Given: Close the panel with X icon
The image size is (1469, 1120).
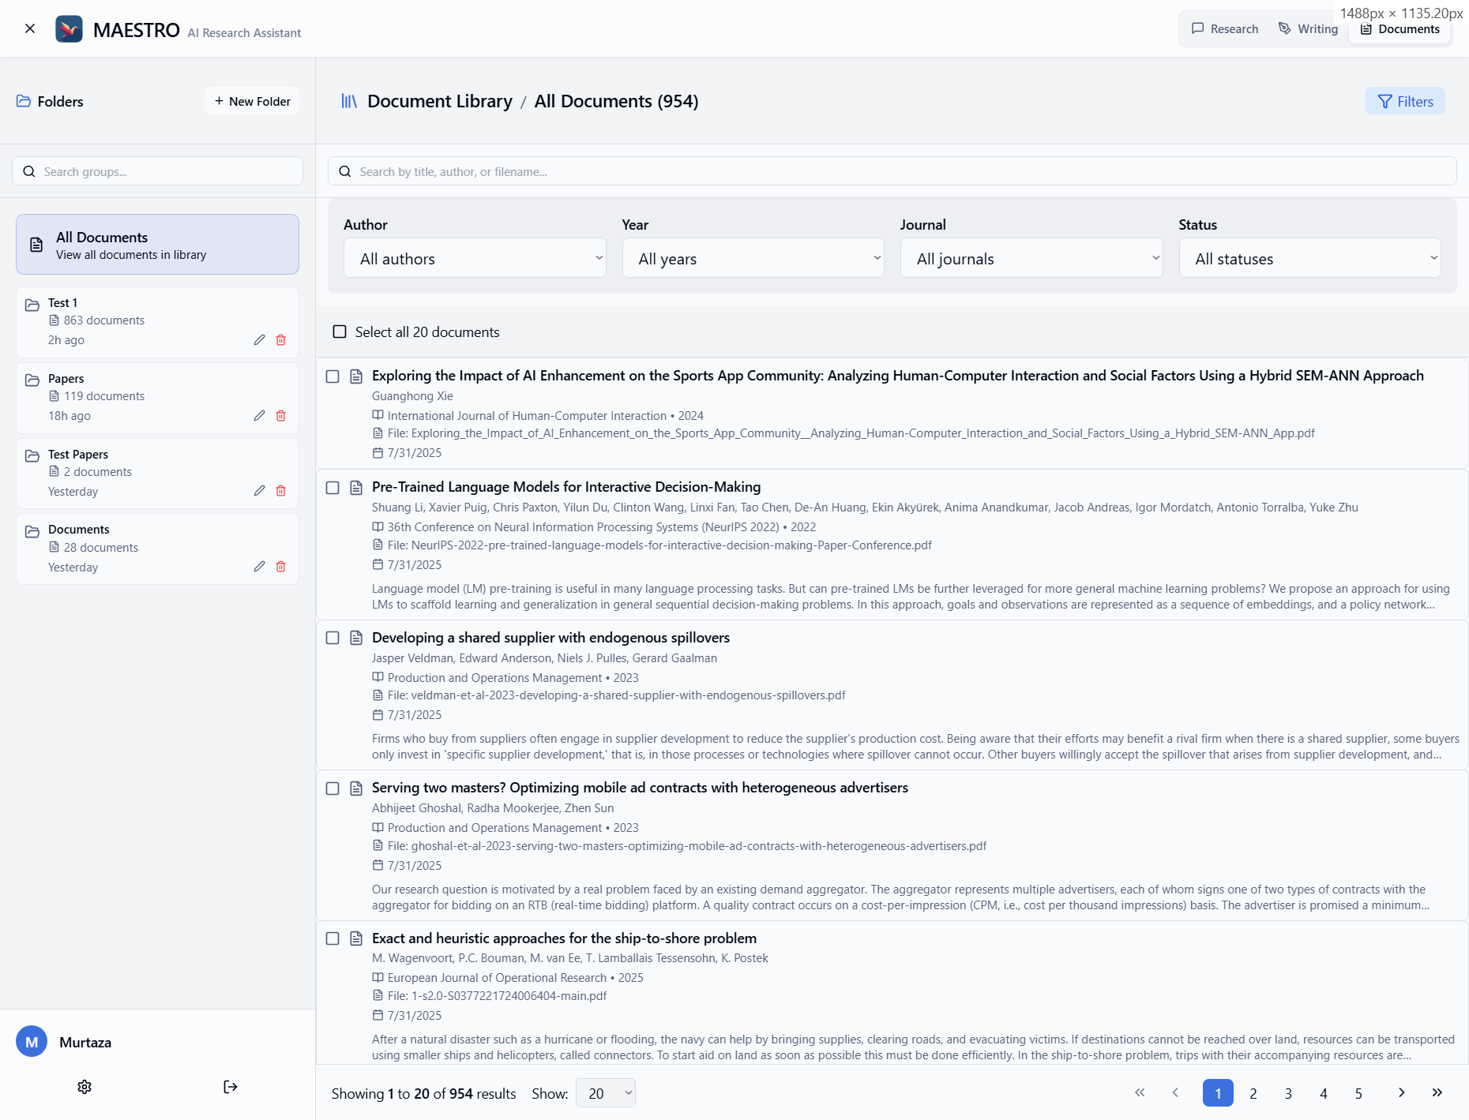Looking at the screenshot, I should [x=30, y=28].
